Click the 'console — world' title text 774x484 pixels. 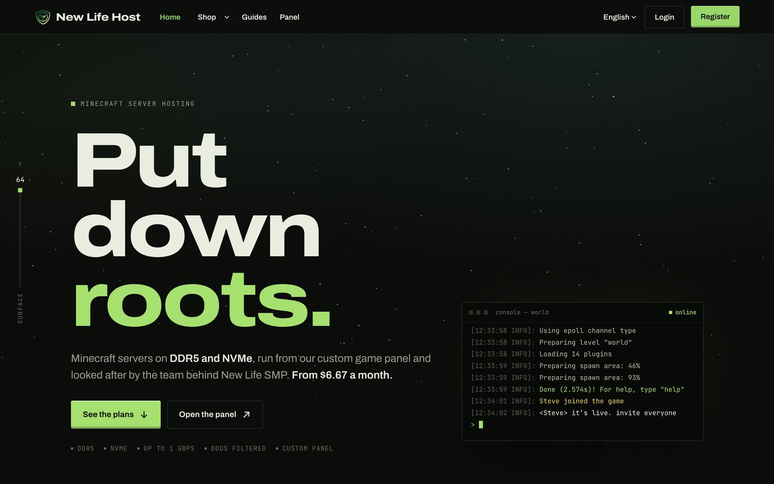[x=522, y=312]
